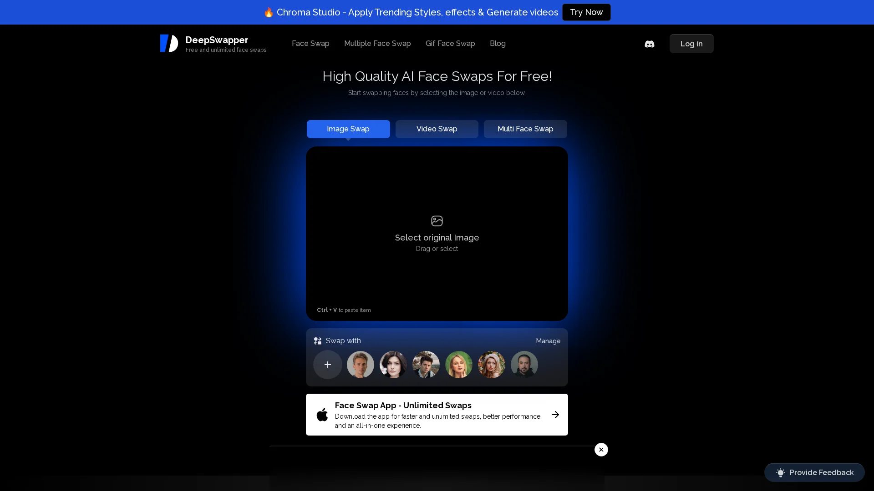This screenshot has width=874, height=491.
Task: Switch to the Video Swap tab
Action: click(437, 129)
